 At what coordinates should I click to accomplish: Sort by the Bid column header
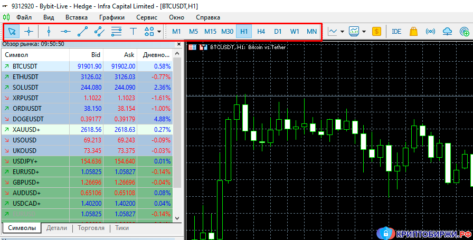coord(86,55)
